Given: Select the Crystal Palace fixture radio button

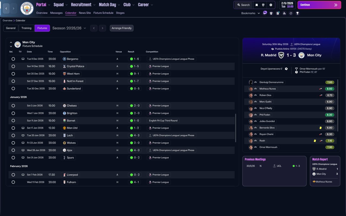Looking at the screenshot, I should click(13, 66).
